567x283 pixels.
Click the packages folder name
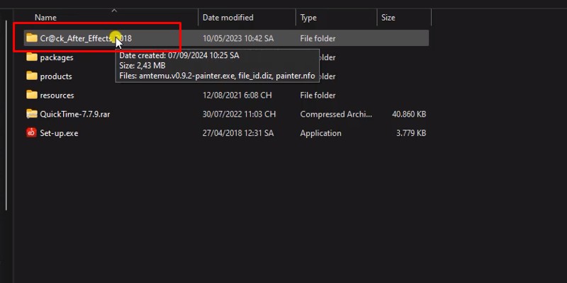(57, 57)
